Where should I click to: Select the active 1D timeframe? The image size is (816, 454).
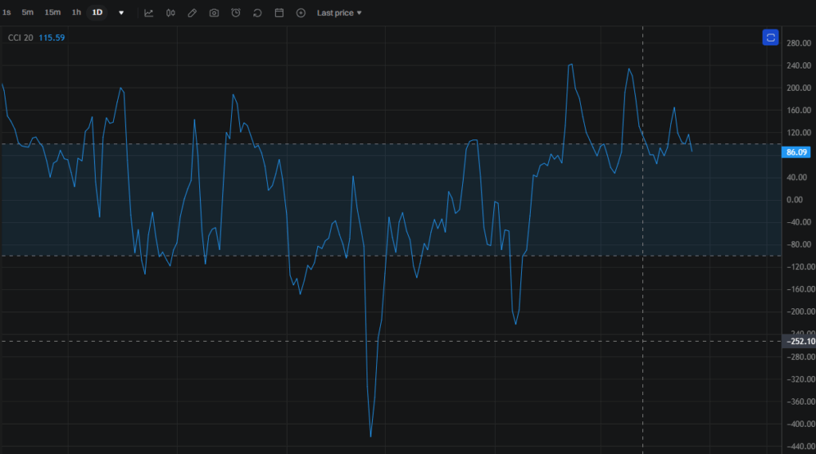[97, 13]
